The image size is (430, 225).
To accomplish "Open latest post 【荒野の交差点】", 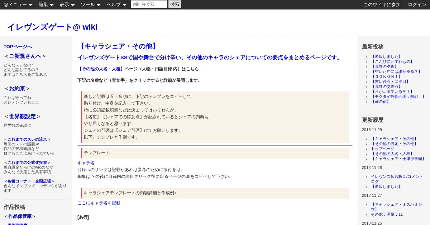I will tap(387, 86).
